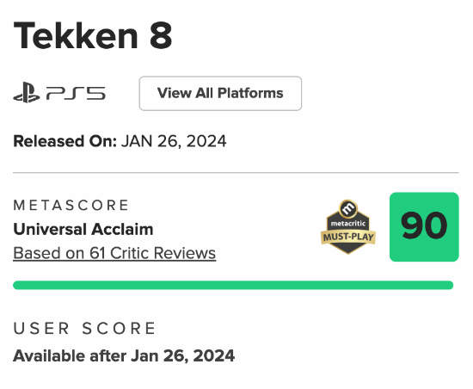
Task: Click the METASCORE heading label
Action: (71, 205)
